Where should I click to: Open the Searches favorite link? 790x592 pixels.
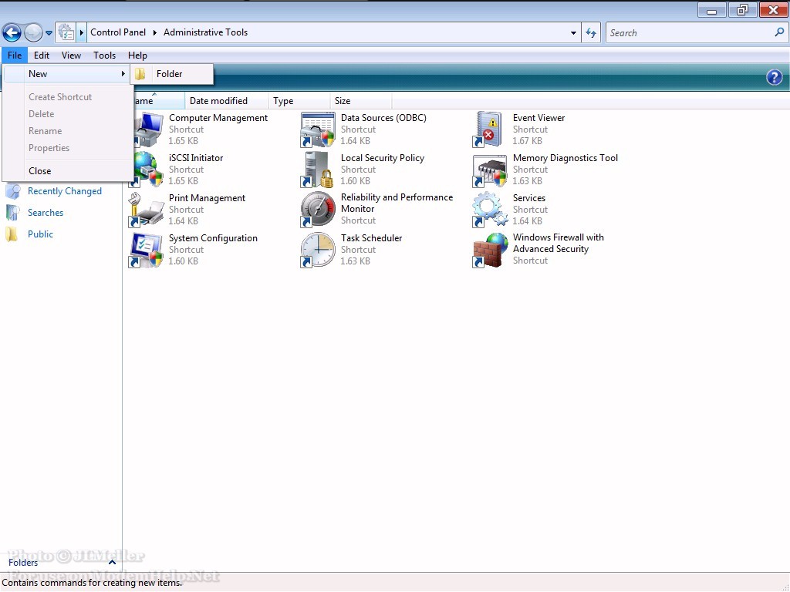46,213
